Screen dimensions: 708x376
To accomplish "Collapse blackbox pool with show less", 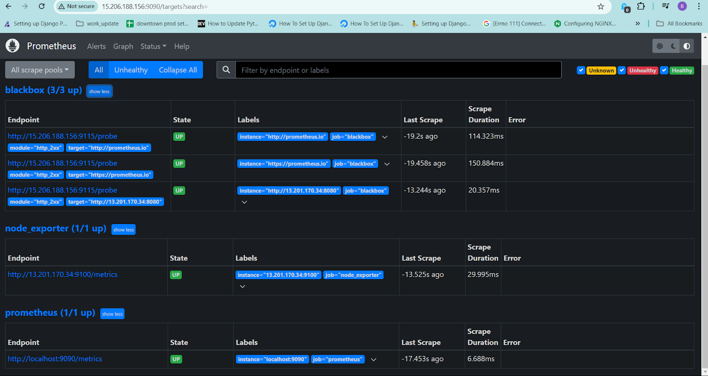I will (x=100, y=91).
